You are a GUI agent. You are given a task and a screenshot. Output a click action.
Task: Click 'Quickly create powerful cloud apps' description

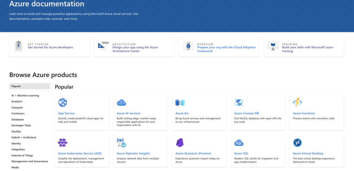coord(81,120)
